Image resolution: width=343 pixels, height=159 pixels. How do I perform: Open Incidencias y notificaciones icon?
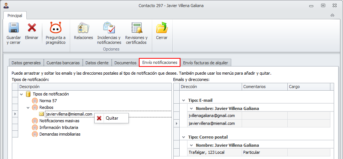(x=109, y=27)
